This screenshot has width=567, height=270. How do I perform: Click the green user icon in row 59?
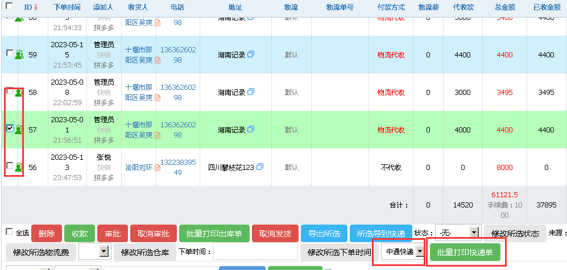[19, 55]
